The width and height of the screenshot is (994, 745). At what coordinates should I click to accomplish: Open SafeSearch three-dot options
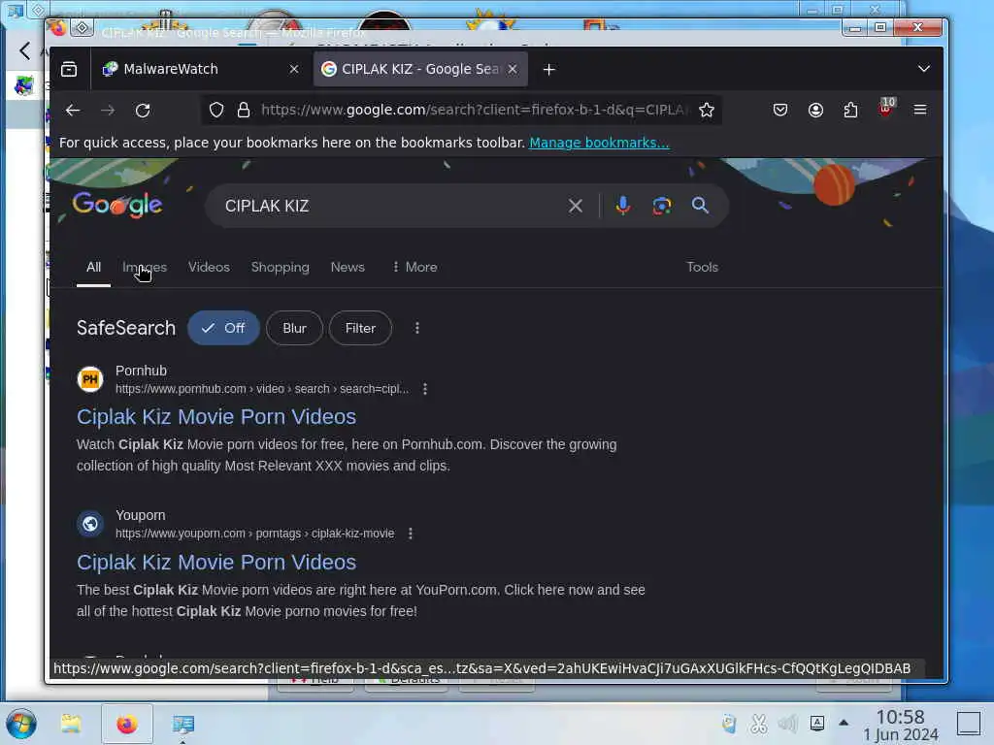tap(416, 328)
